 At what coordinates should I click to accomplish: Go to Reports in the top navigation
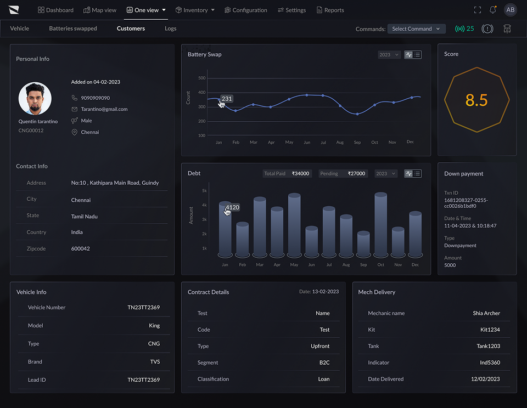click(x=330, y=10)
